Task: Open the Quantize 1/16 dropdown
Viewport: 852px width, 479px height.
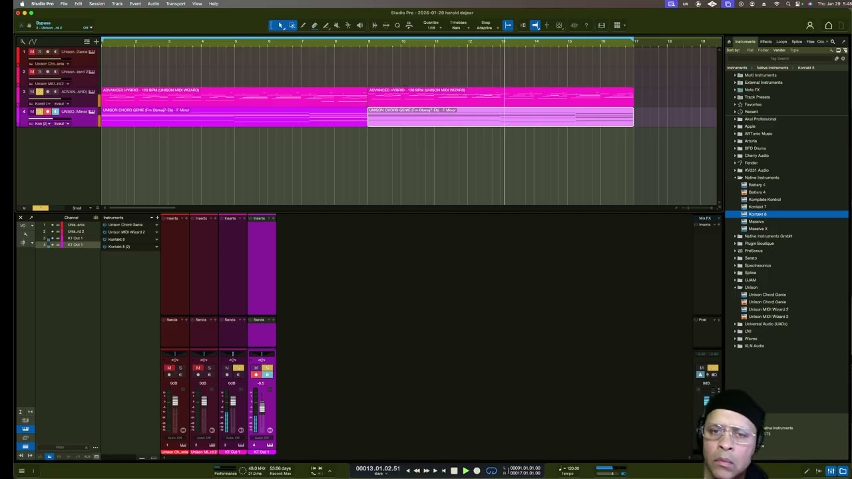Action: 431,25
